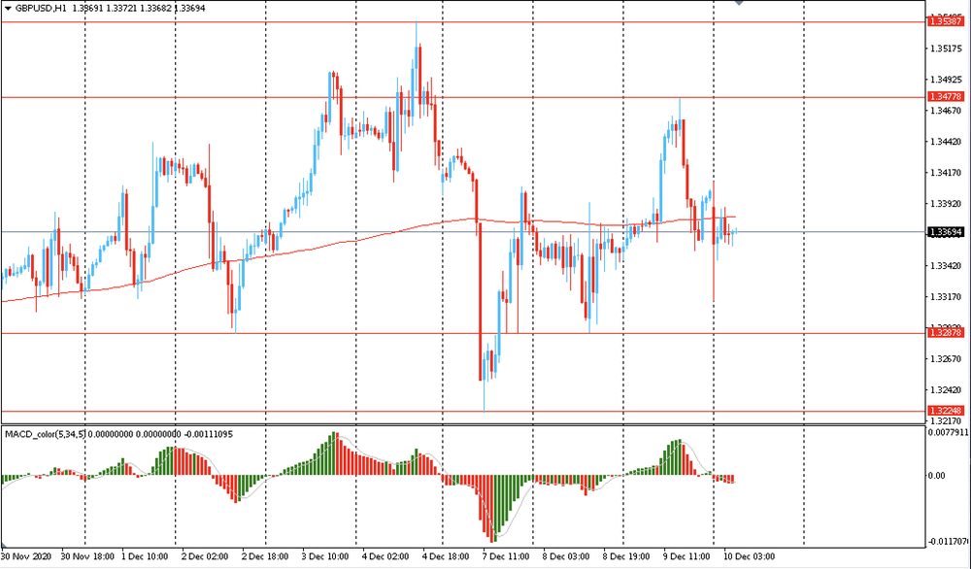Select the 1.34778 red level price tag
This screenshot has width=971, height=569.
coord(946,96)
